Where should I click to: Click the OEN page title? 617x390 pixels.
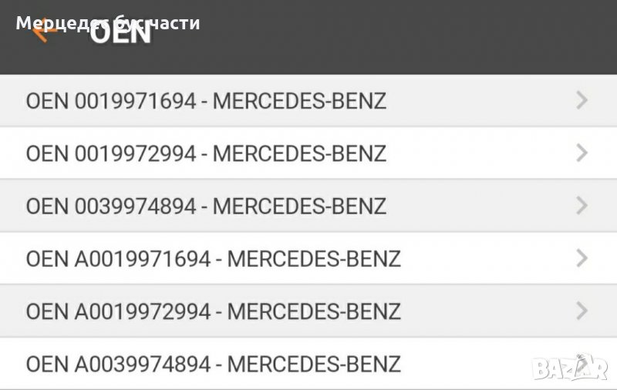121,35
